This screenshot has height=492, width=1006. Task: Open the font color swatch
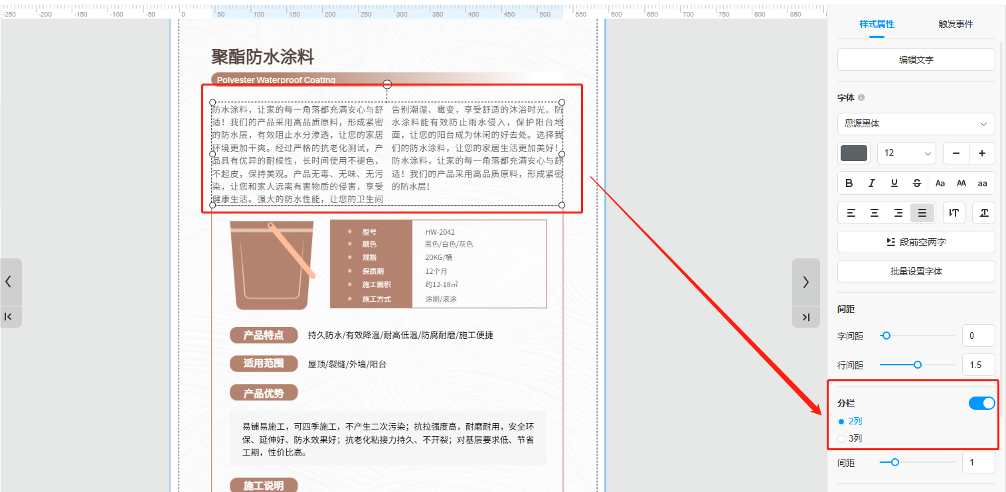coord(854,153)
